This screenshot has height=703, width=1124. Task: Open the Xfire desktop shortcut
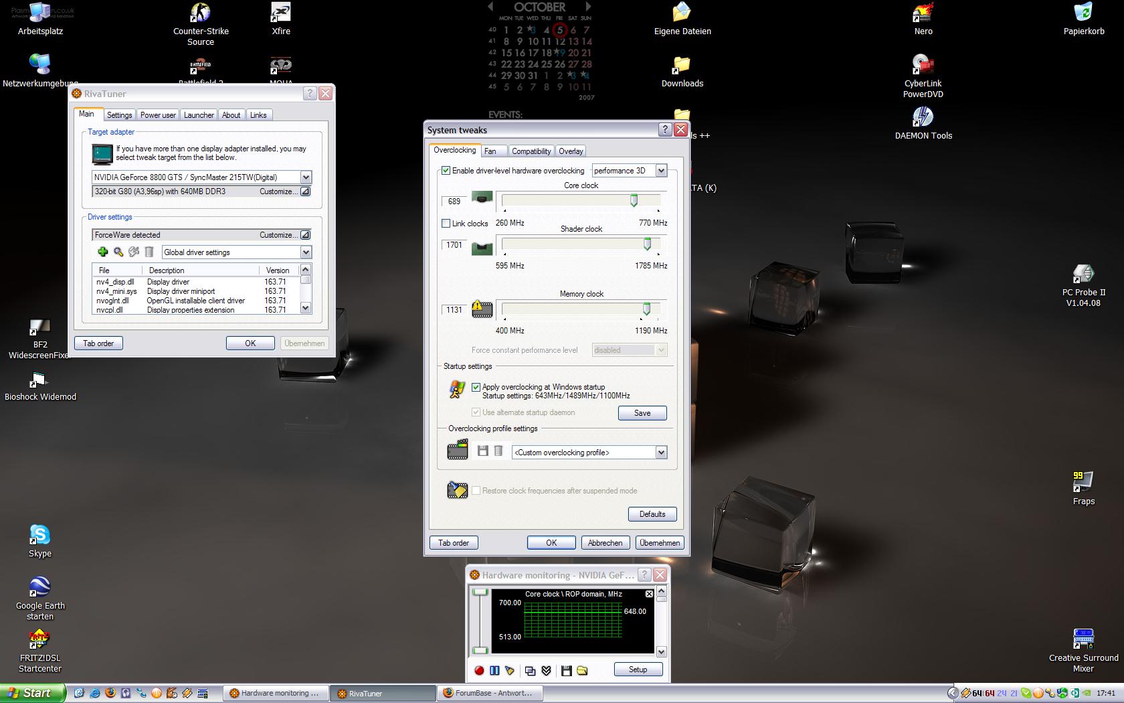pyautogui.click(x=281, y=19)
